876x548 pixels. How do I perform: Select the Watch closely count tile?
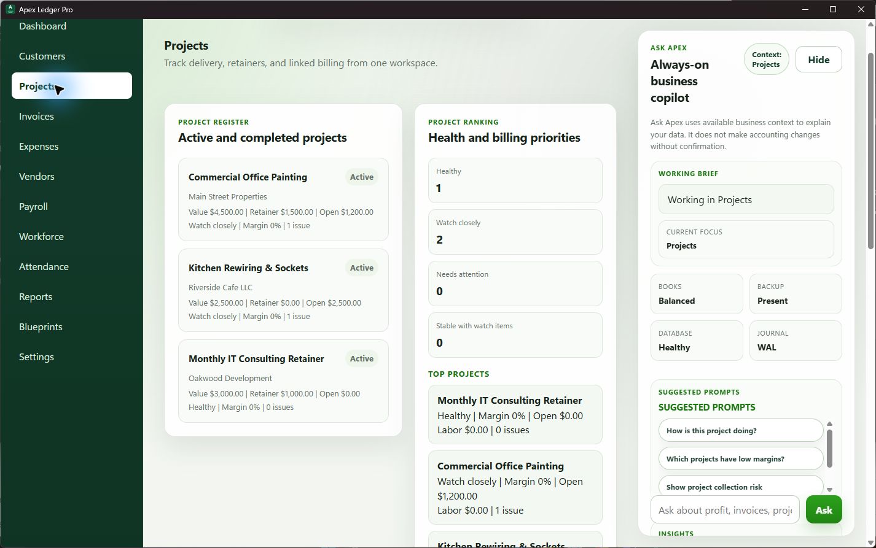point(515,232)
